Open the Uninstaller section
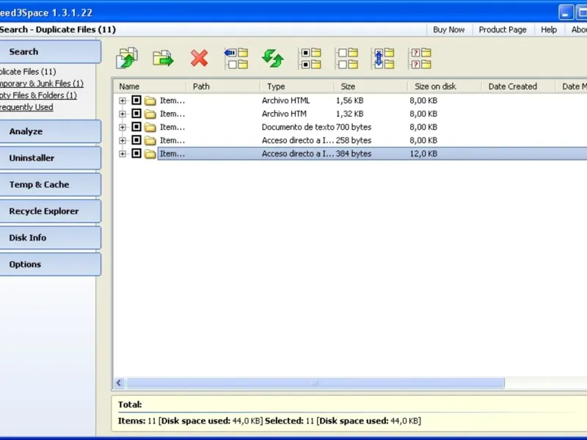Image resolution: width=587 pixels, height=440 pixels. tap(49, 158)
